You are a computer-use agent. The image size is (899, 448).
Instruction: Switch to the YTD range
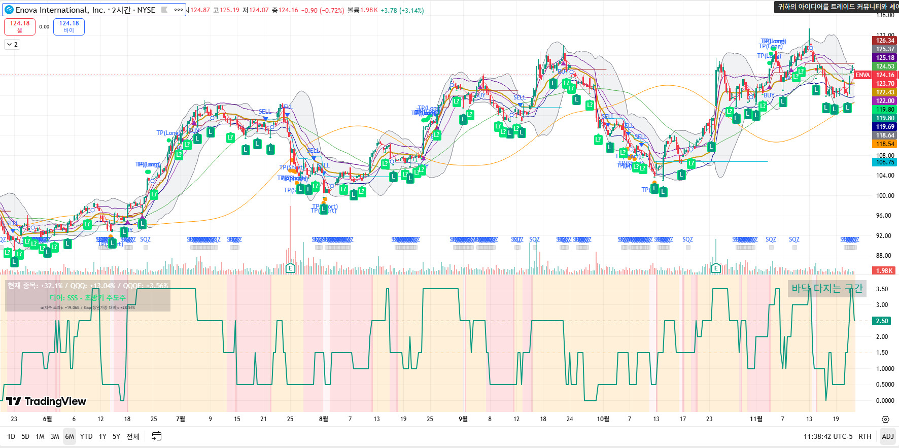point(86,436)
